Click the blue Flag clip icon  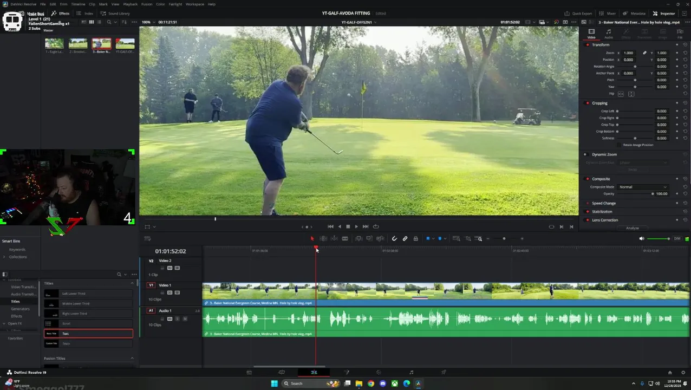pos(428,239)
